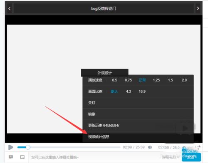Screen dimensions: 208x163
Task: Choose 关灯 from context menu
Action: (x=138, y=103)
